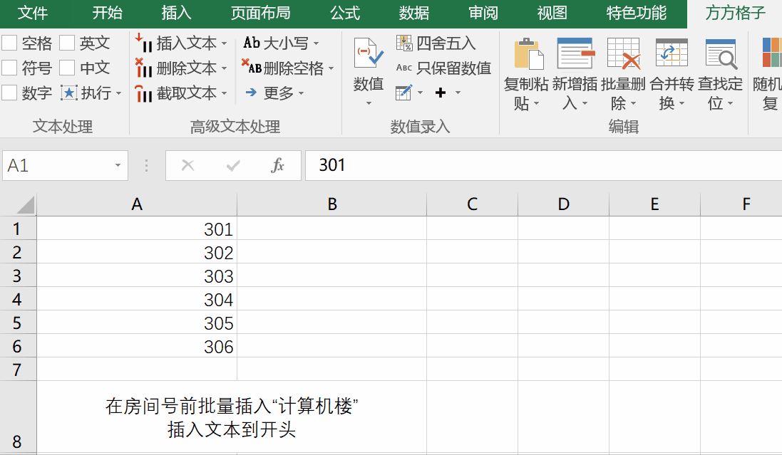782x455 pixels.
Task: Click the blue arrow More (更多) icon
Action: click(252, 92)
